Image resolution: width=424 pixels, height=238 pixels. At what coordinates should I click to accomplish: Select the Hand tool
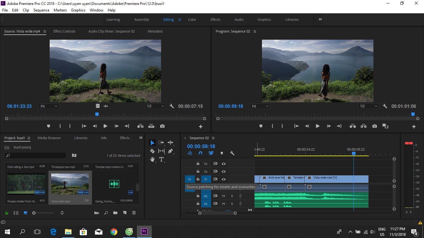pos(152,159)
